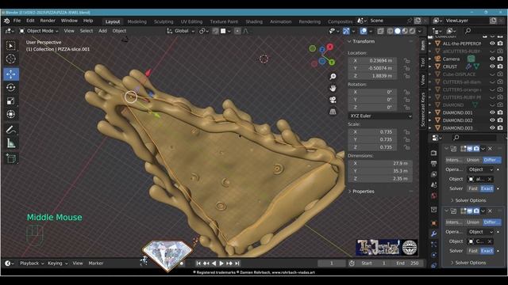Screen dimensions: 508x285
Task: Switch to the Modeling workspace tab
Action: [x=137, y=21]
